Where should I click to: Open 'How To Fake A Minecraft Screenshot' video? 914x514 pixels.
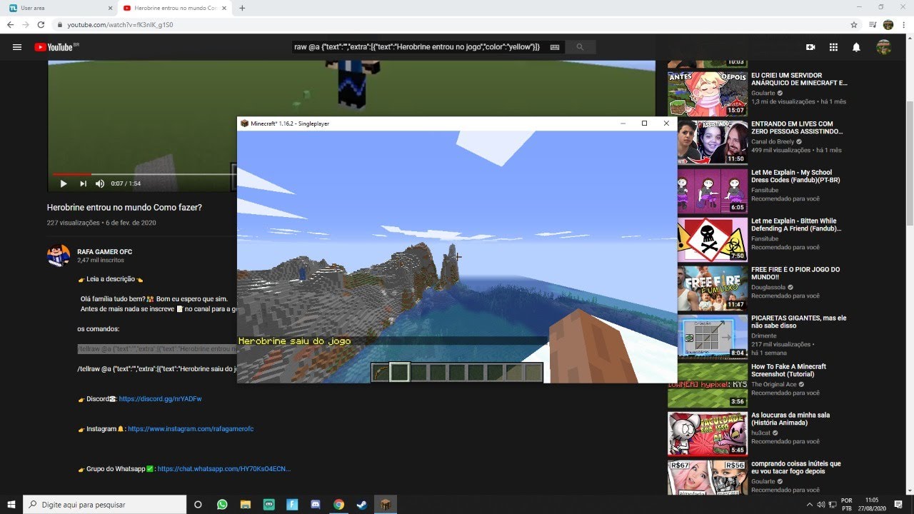click(x=788, y=371)
